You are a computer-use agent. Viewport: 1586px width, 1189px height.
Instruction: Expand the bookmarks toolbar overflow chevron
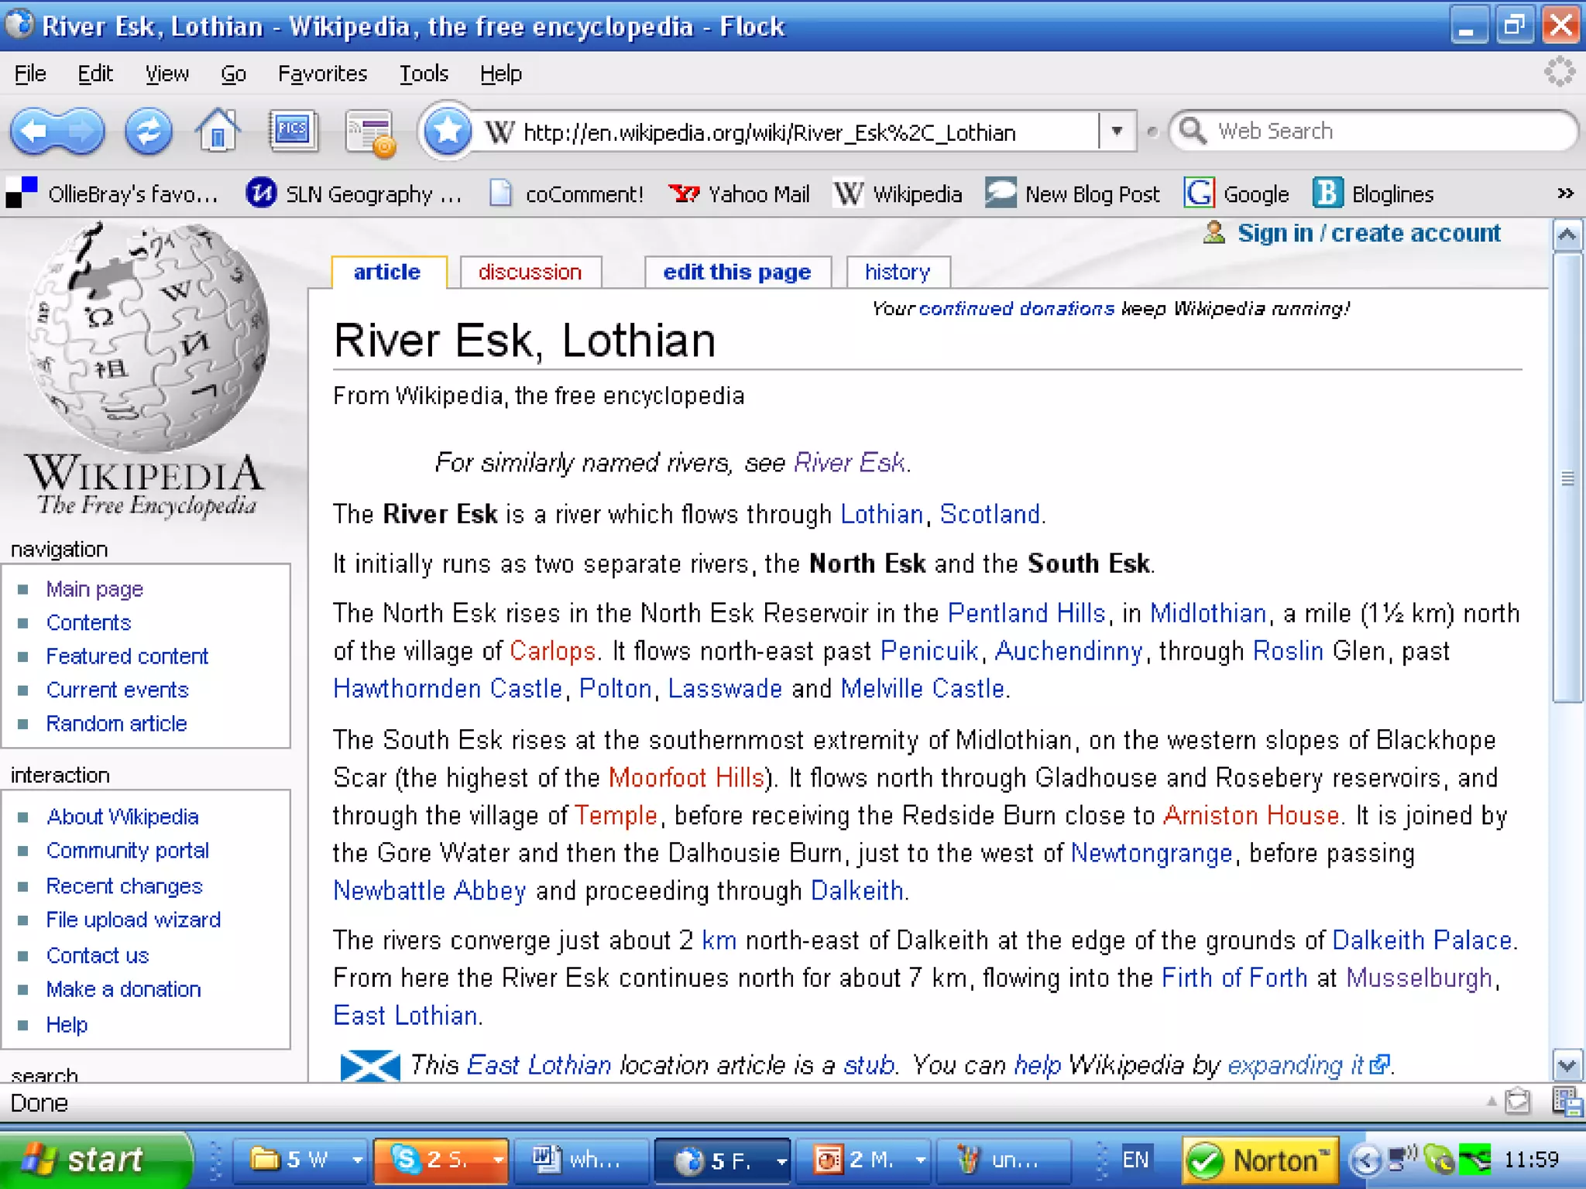click(1565, 193)
